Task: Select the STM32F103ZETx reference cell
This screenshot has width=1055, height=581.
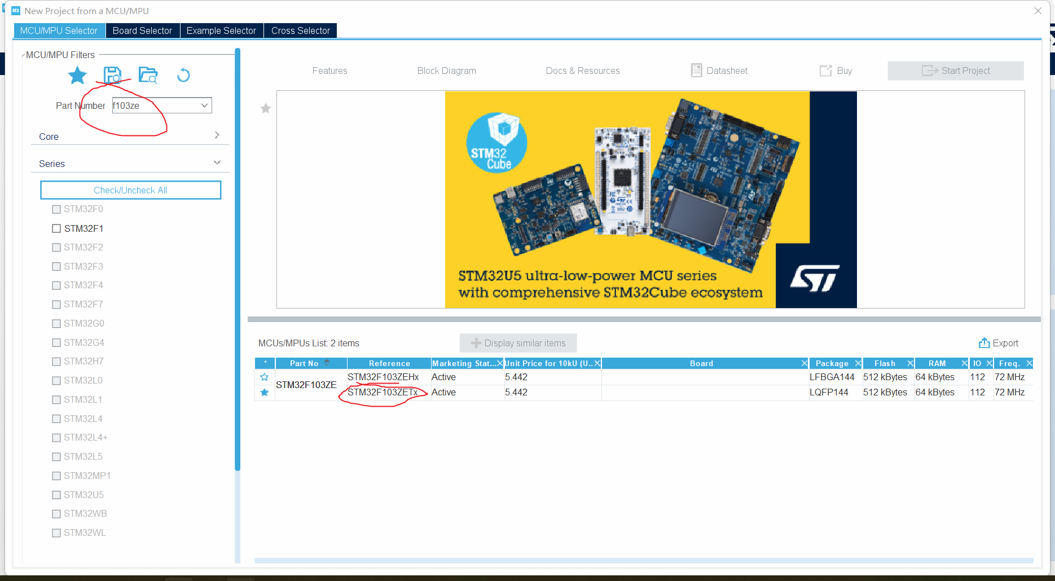Action: tap(389, 392)
